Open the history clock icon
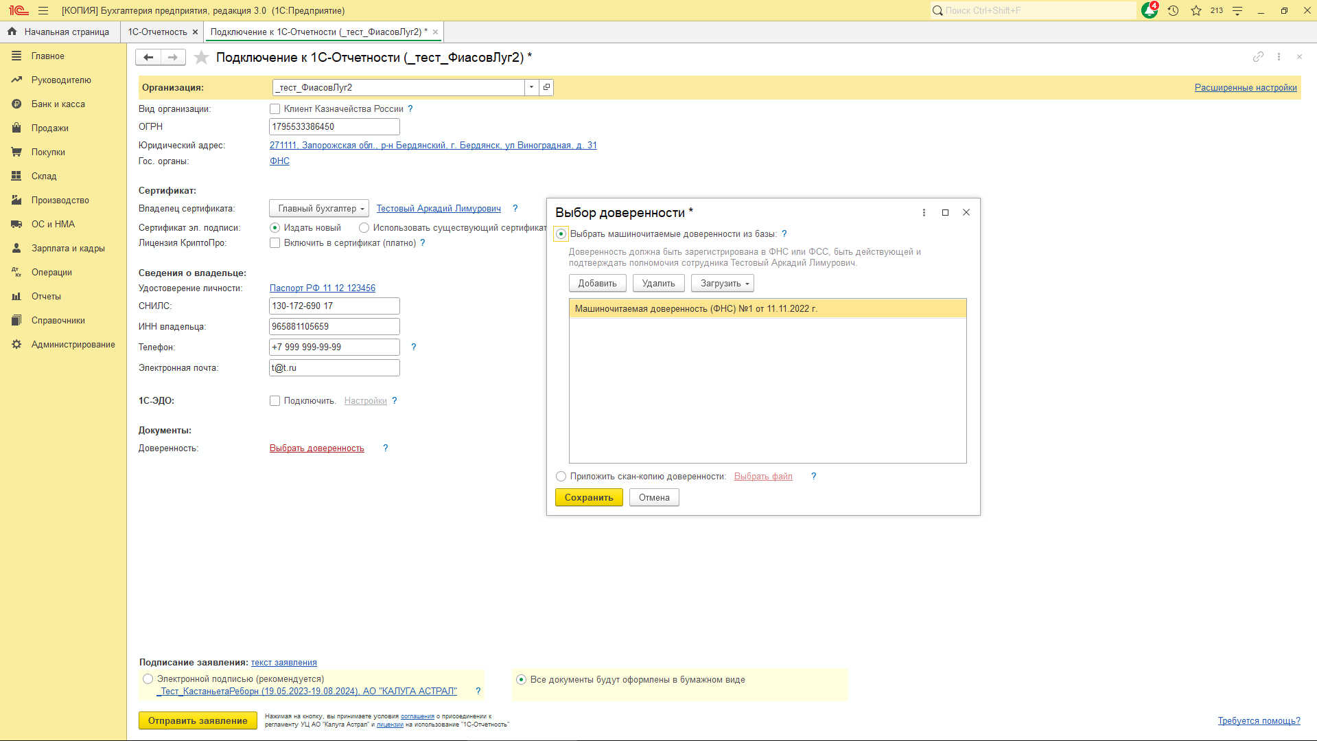 (x=1173, y=10)
